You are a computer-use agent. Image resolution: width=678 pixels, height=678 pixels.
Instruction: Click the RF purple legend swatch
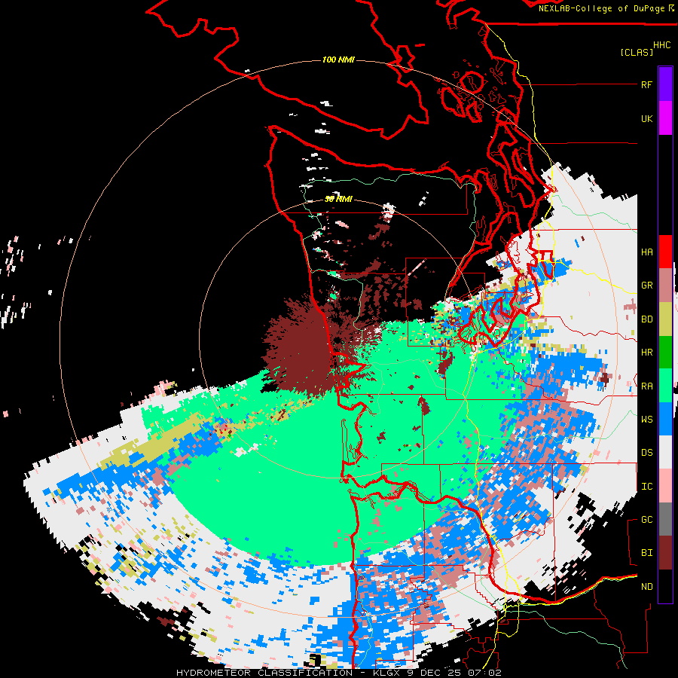pos(665,84)
